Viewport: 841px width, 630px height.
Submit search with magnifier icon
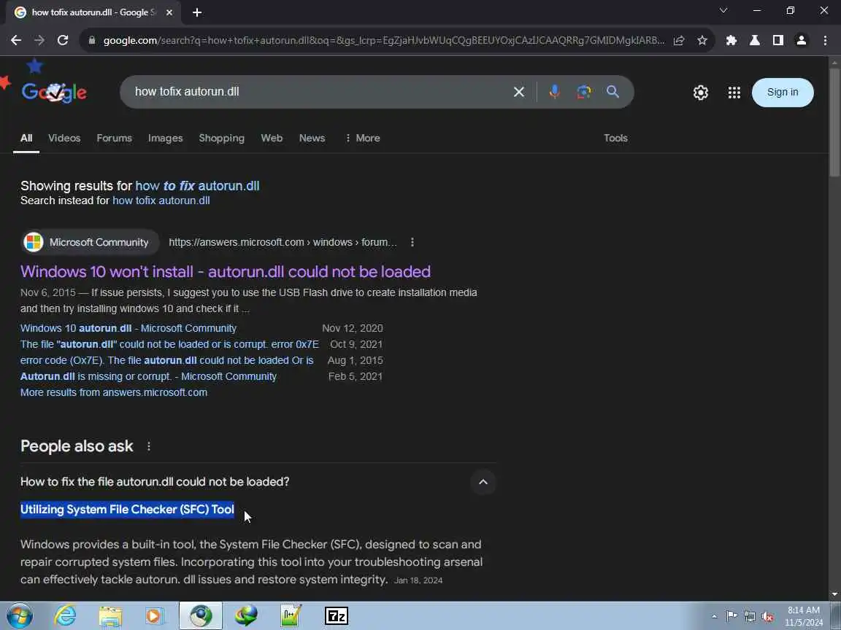pos(612,92)
